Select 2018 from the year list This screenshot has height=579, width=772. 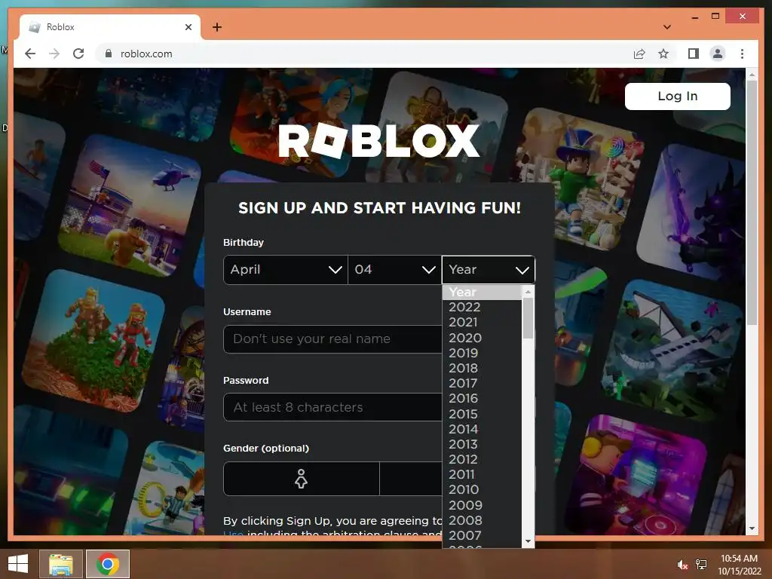[x=482, y=368]
